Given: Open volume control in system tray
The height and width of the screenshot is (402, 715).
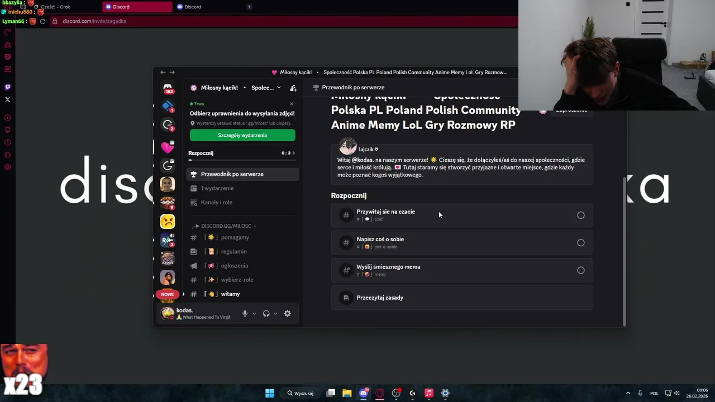Looking at the screenshot, I should click(x=677, y=393).
